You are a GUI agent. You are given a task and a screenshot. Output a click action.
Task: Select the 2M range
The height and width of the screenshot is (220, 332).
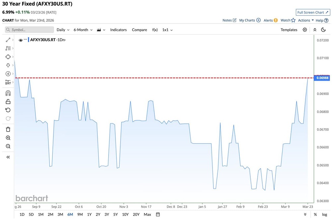(x=50, y=214)
